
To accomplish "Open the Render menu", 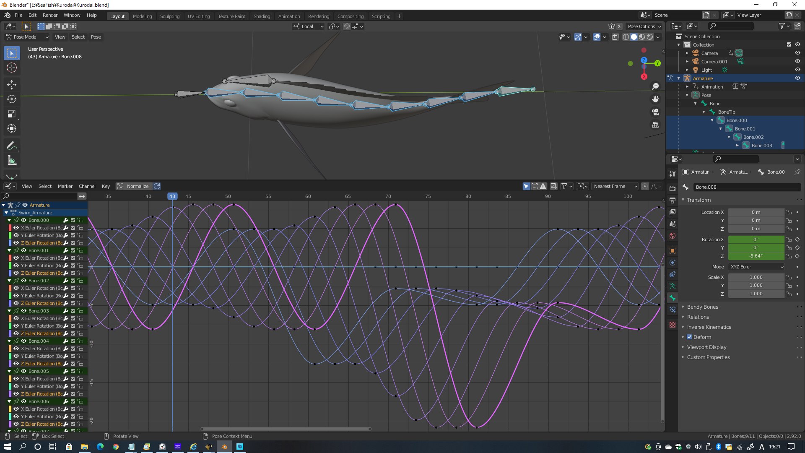I will pyautogui.click(x=50, y=15).
